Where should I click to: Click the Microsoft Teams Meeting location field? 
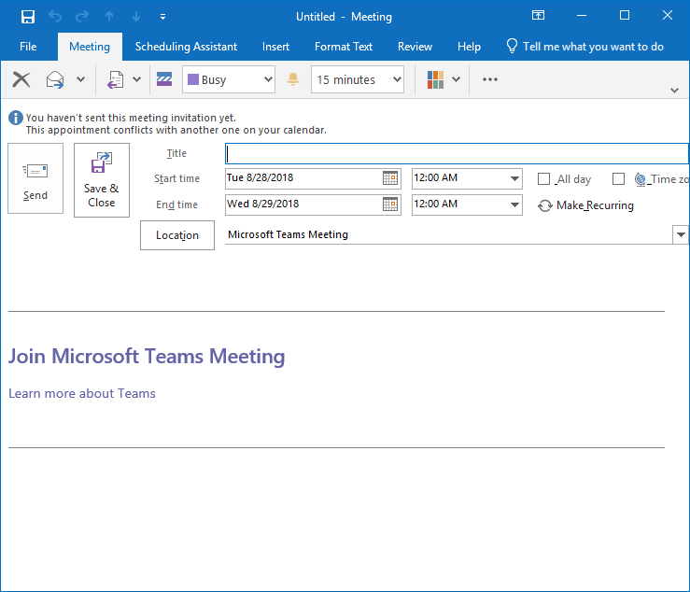(x=448, y=234)
